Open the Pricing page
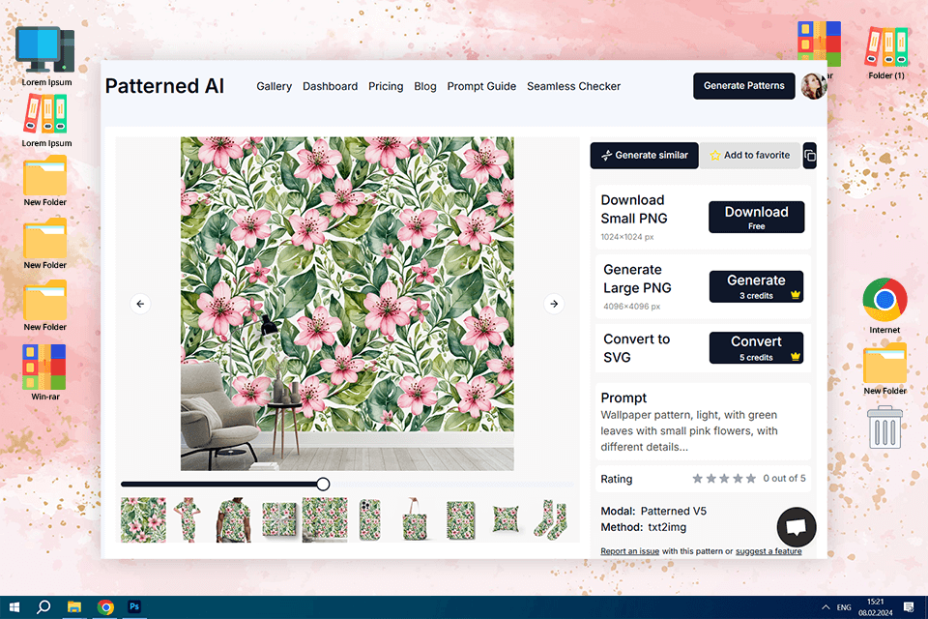Image resolution: width=928 pixels, height=619 pixels. tap(386, 86)
